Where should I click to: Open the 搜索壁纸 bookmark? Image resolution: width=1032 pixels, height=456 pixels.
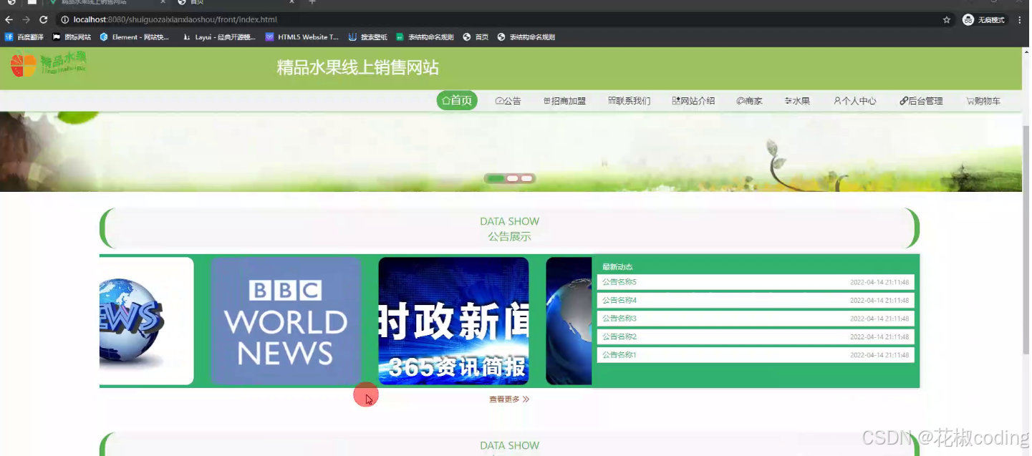click(367, 37)
